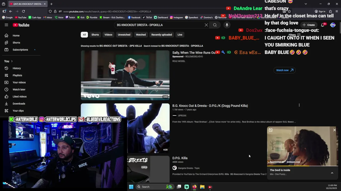Open B.G. Knocc Out & Dresta video title
Viewport: 341px width, 191px height.
tap(210, 106)
